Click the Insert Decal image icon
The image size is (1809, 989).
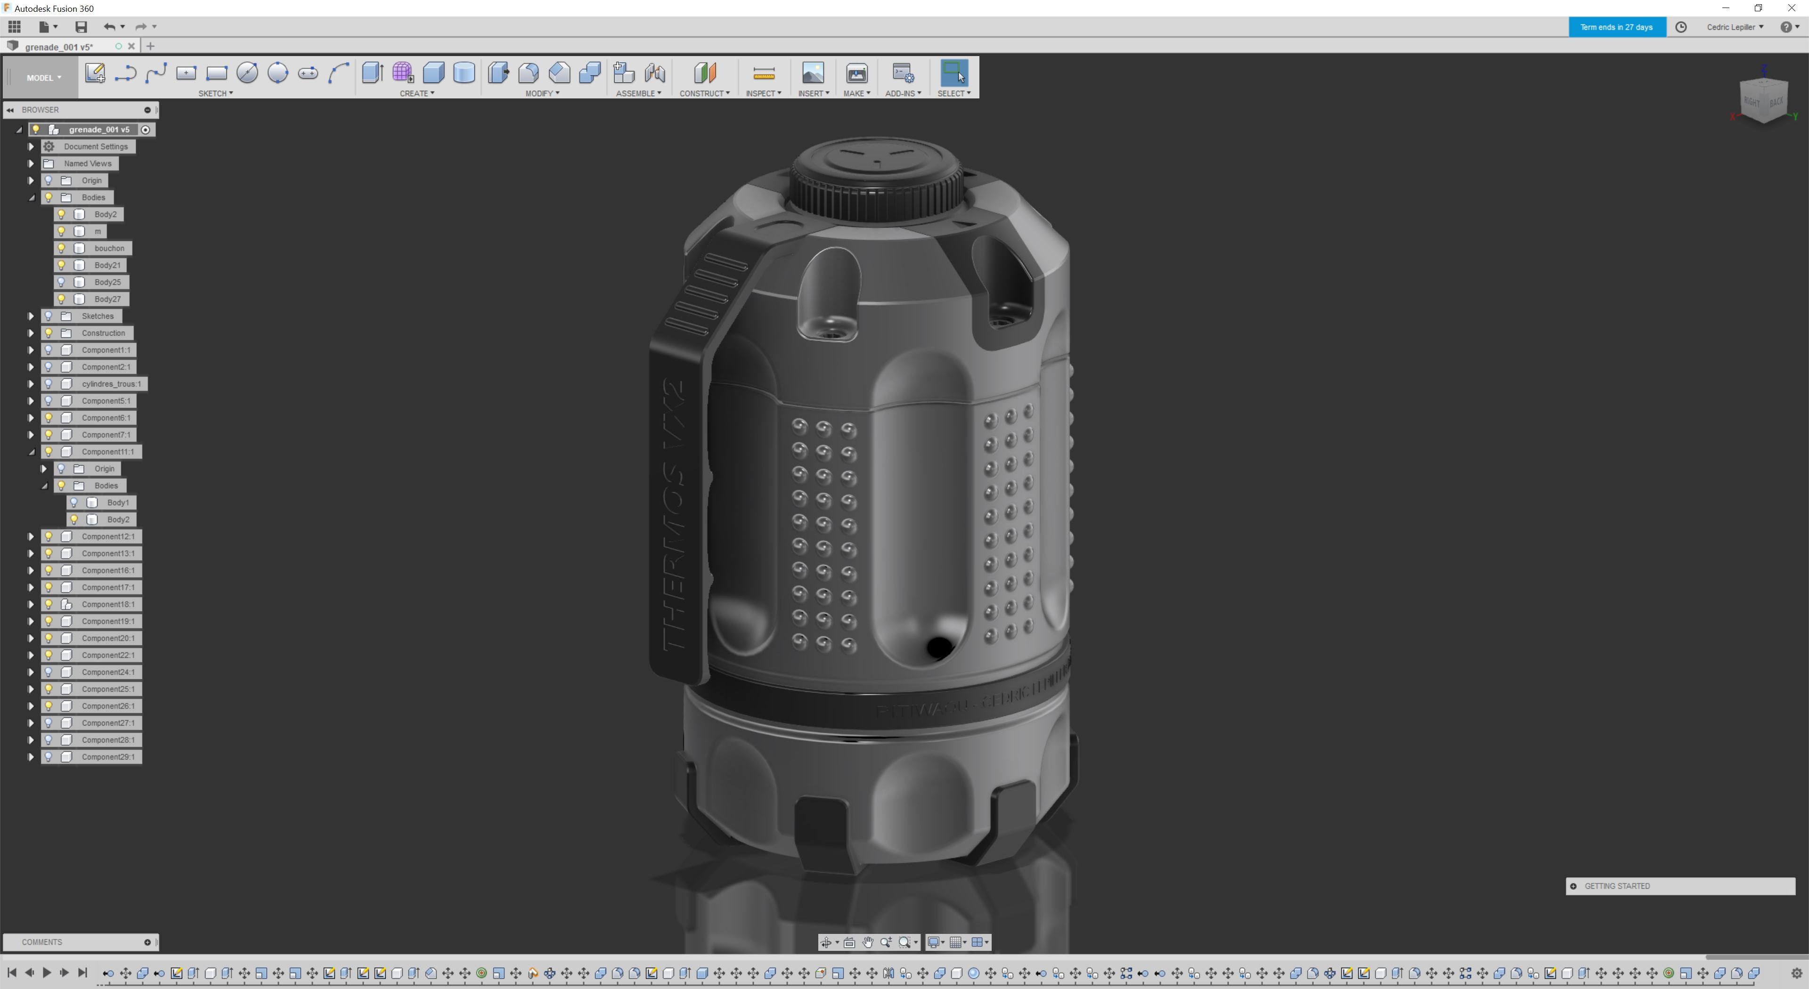[813, 73]
